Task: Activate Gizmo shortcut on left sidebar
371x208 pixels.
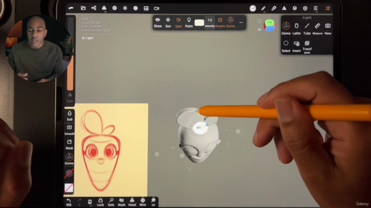Action: (69, 159)
